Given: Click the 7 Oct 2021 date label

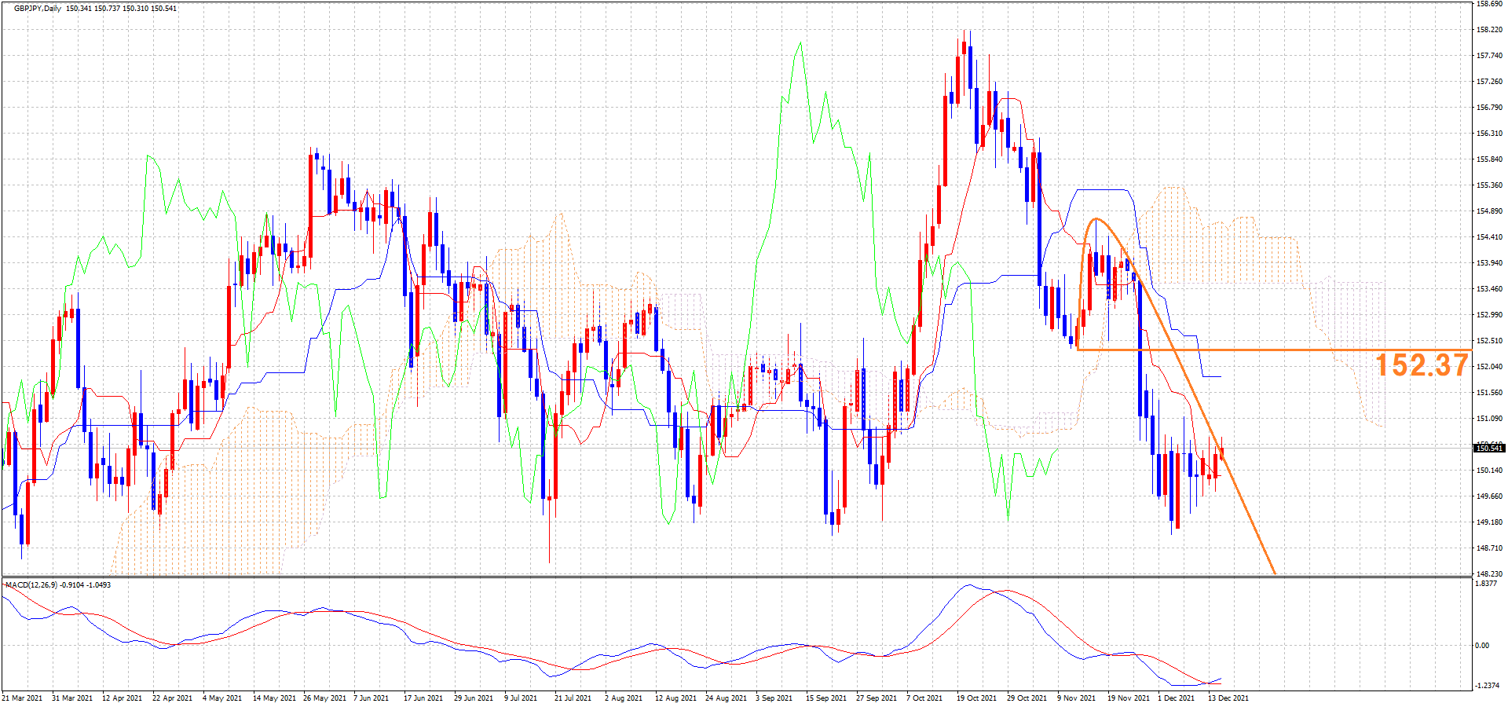Looking at the screenshot, I should click(924, 698).
